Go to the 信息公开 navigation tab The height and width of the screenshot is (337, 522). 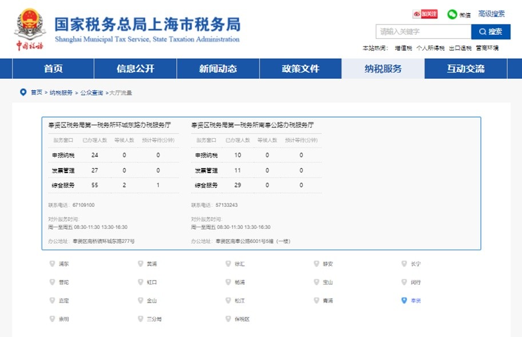[136, 69]
